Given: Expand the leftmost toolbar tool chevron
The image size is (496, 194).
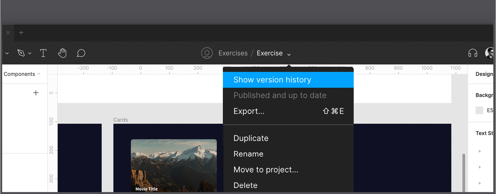Looking at the screenshot, I should click(7, 53).
